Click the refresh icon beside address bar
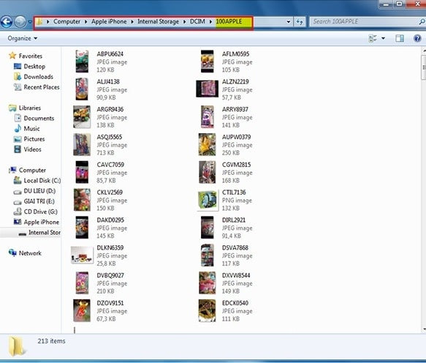This screenshot has width=426, height=363. (x=300, y=22)
